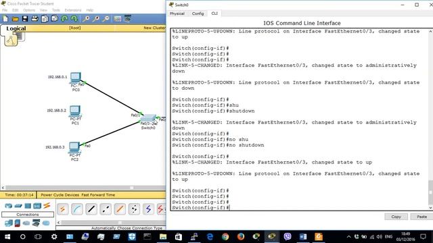Image resolution: width=433 pixels, height=243 pixels.
Task: Open the File menu
Action: (5, 10)
